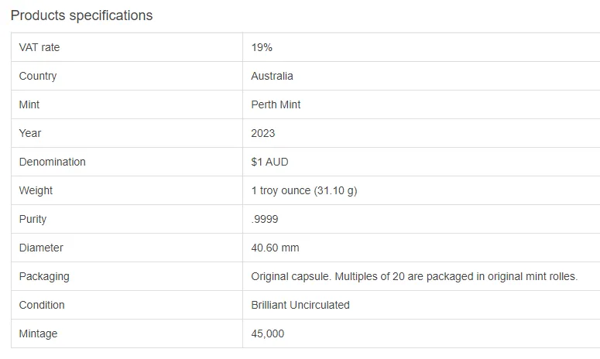Screen dimensions: 600x359
Task: Click the 45,000 mintage value
Action: pos(267,333)
